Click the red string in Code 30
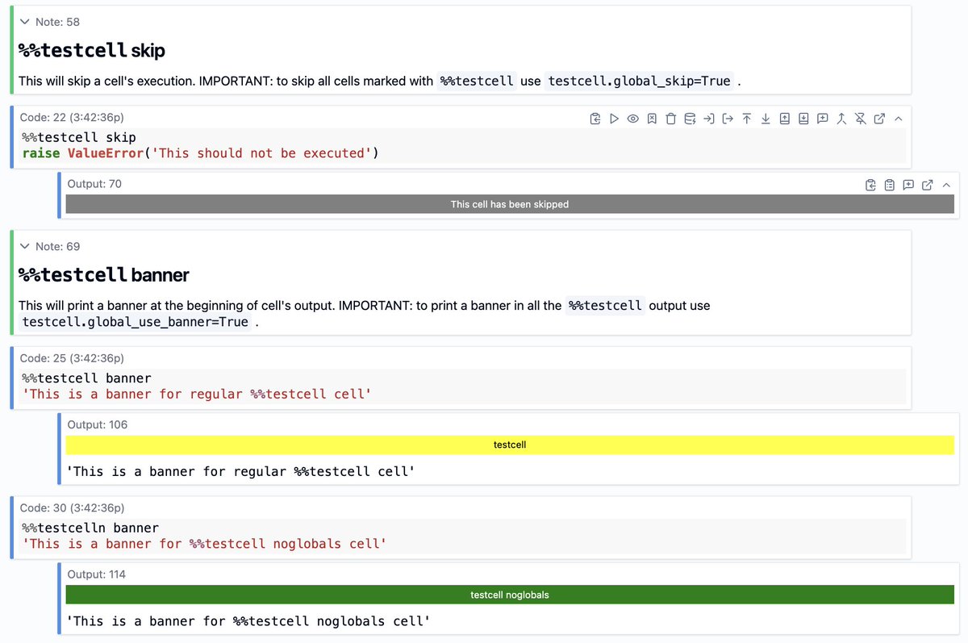 click(204, 544)
